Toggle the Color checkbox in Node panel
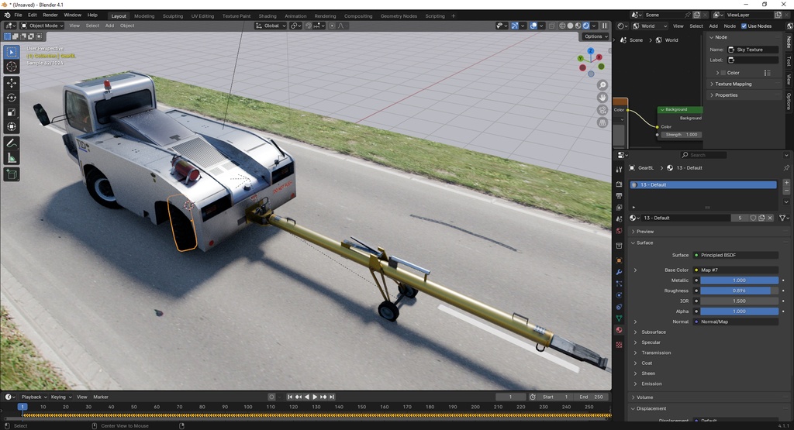The width and height of the screenshot is (794, 430). click(723, 73)
